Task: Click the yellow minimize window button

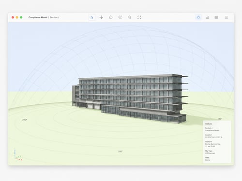Action: click(x=17, y=17)
